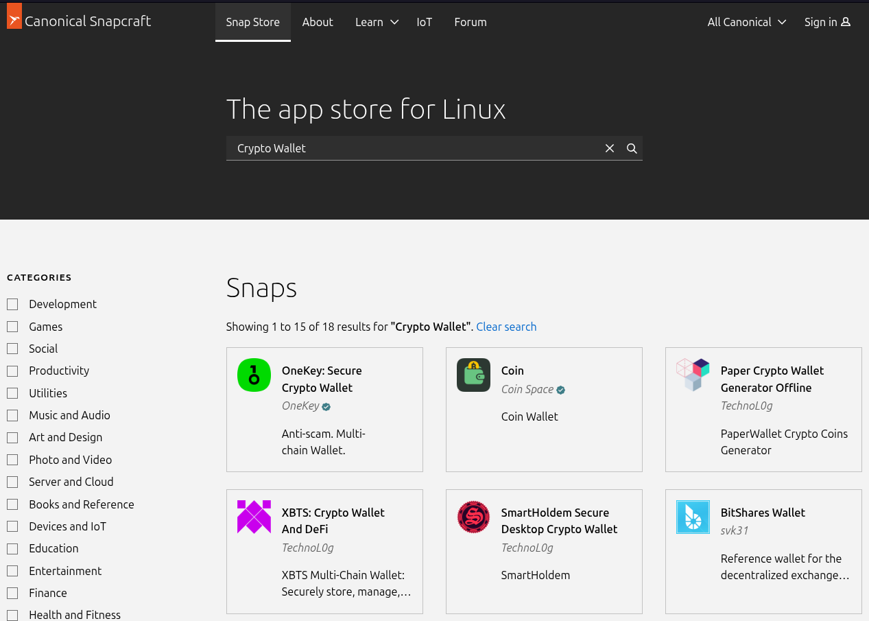Click the verified badge next to Coin Space

pos(560,389)
